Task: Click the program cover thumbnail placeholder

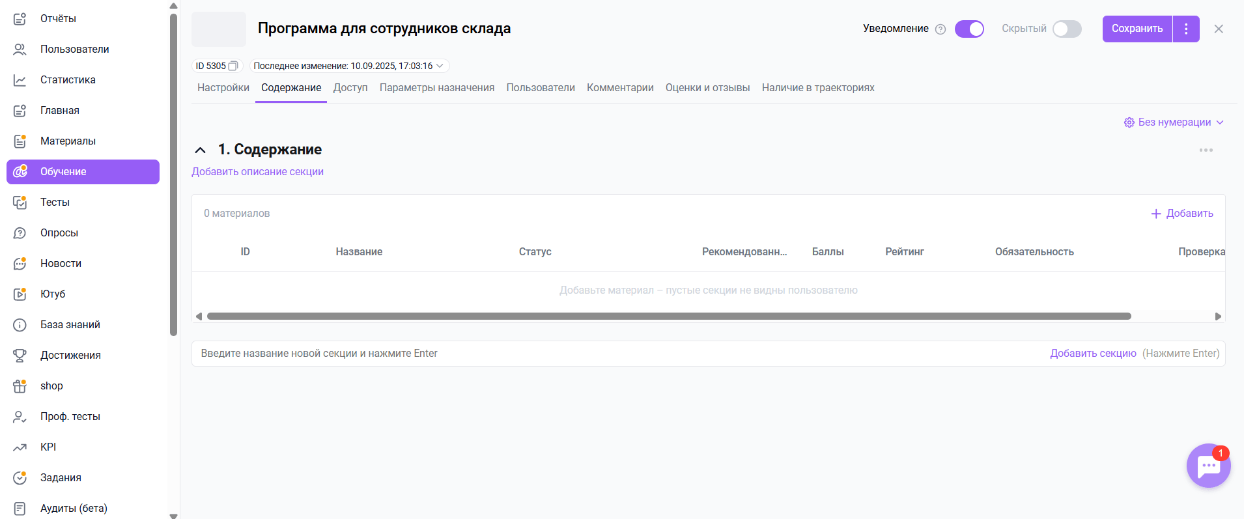Action: pyautogui.click(x=219, y=29)
